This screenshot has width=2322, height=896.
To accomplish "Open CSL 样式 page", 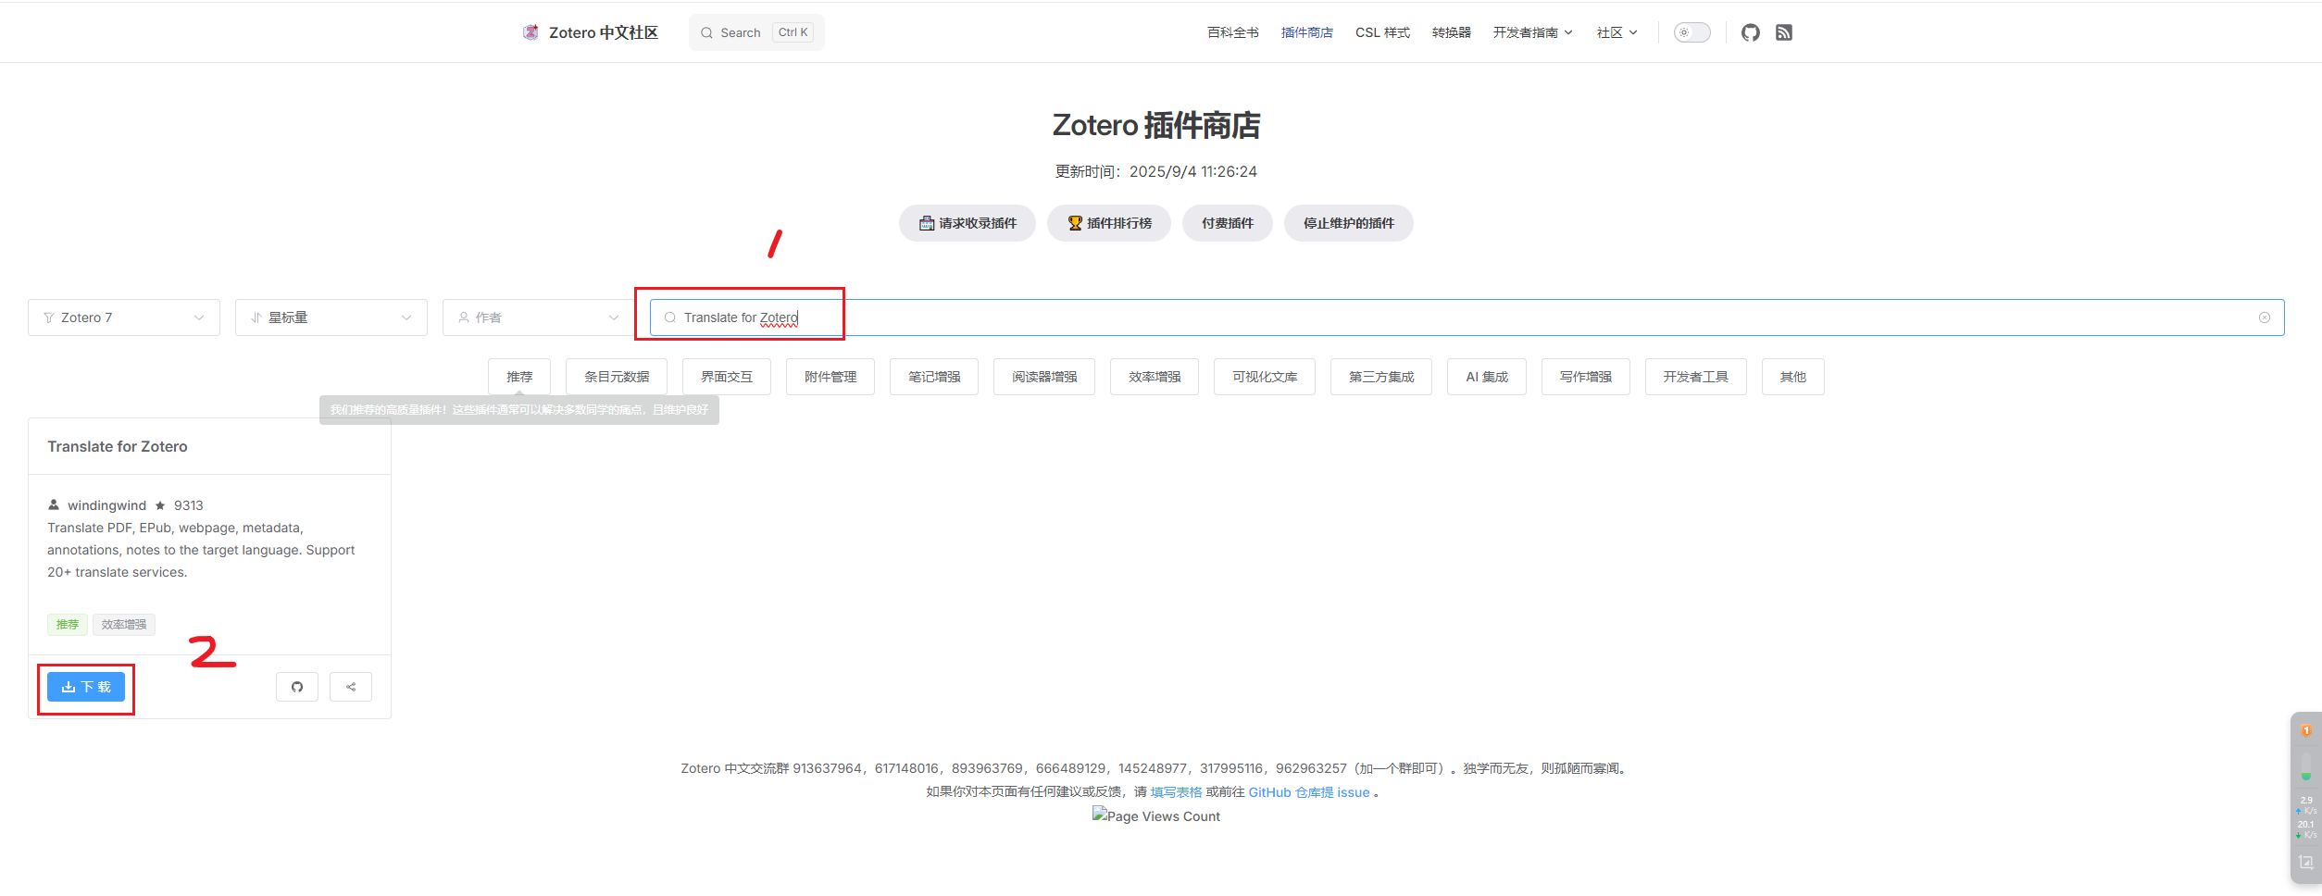I will coord(1382,32).
